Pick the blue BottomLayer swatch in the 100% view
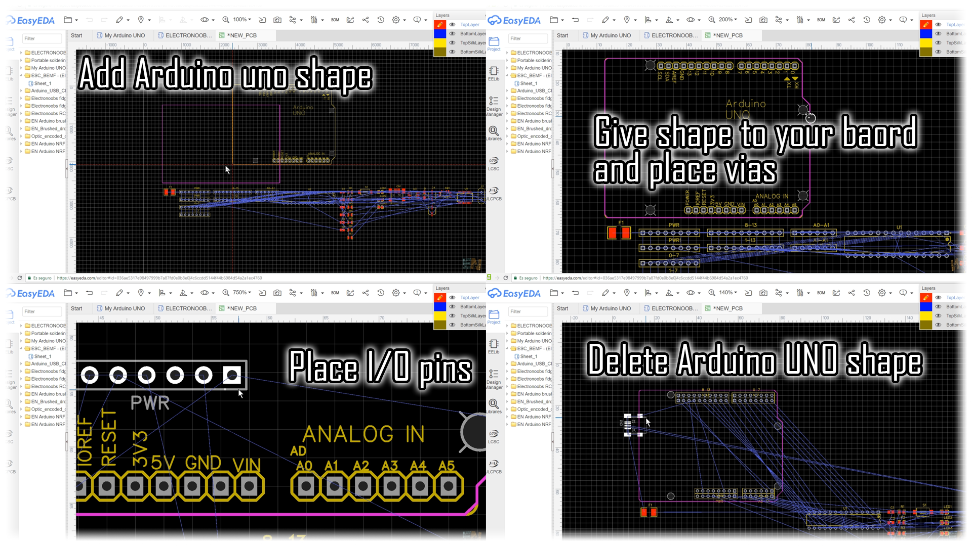Image resolution: width=972 pixels, height=546 pixels. [440, 34]
